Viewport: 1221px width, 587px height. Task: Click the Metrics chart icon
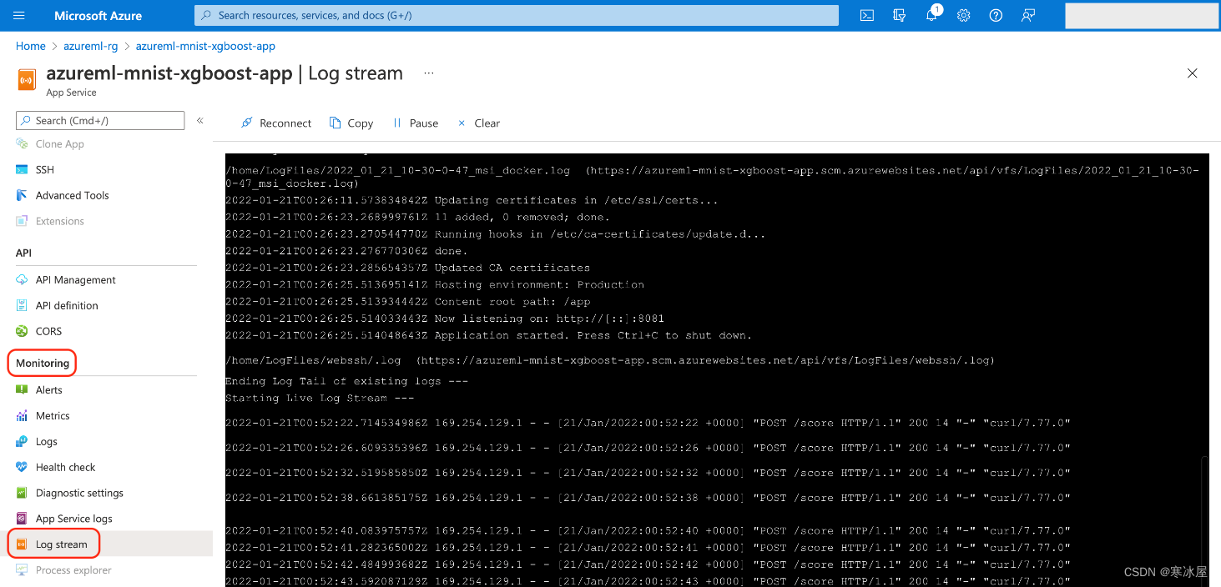(22, 415)
